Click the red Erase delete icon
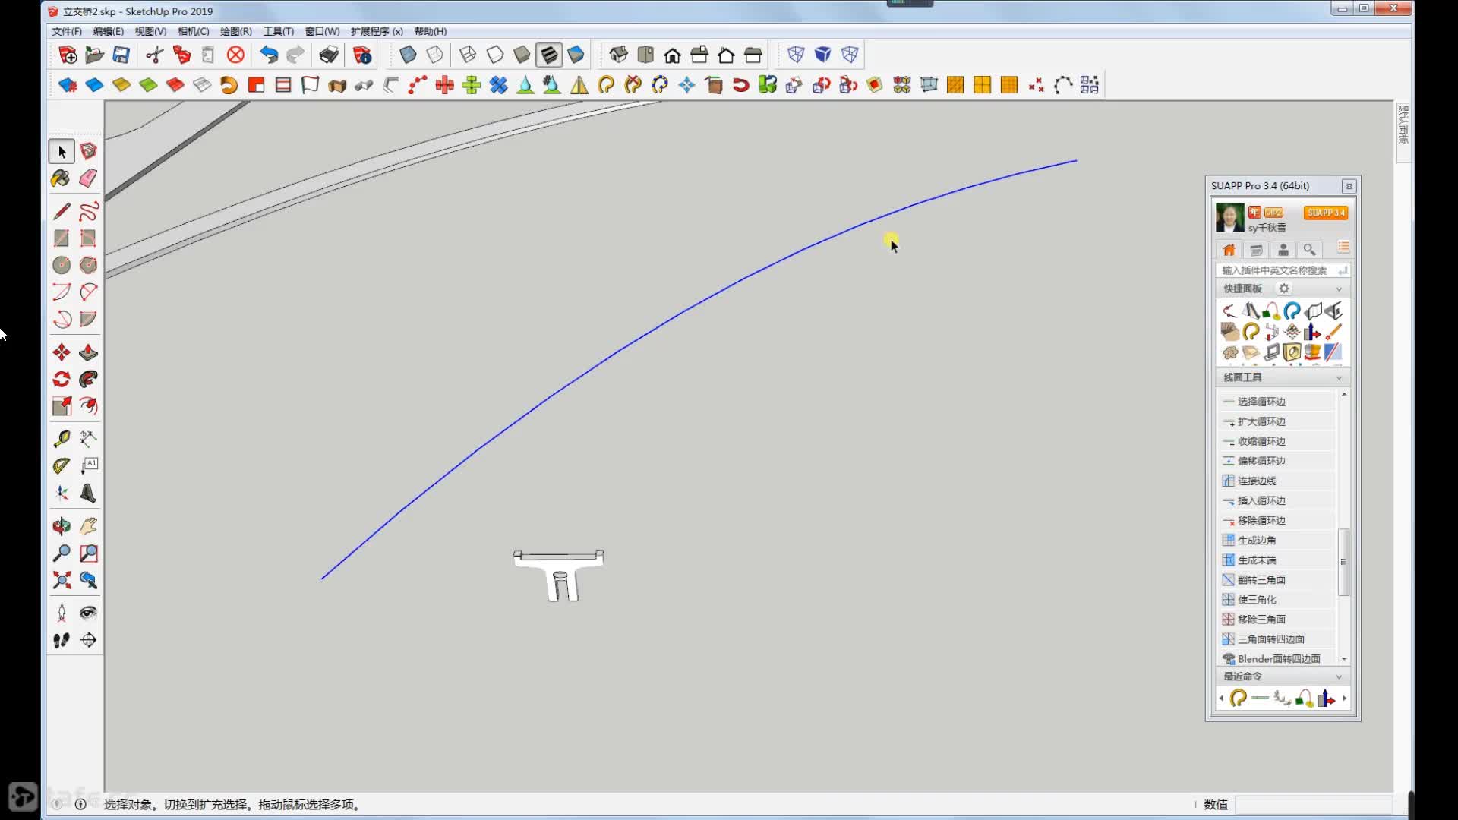Image resolution: width=1458 pixels, height=820 pixels. point(236,55)
